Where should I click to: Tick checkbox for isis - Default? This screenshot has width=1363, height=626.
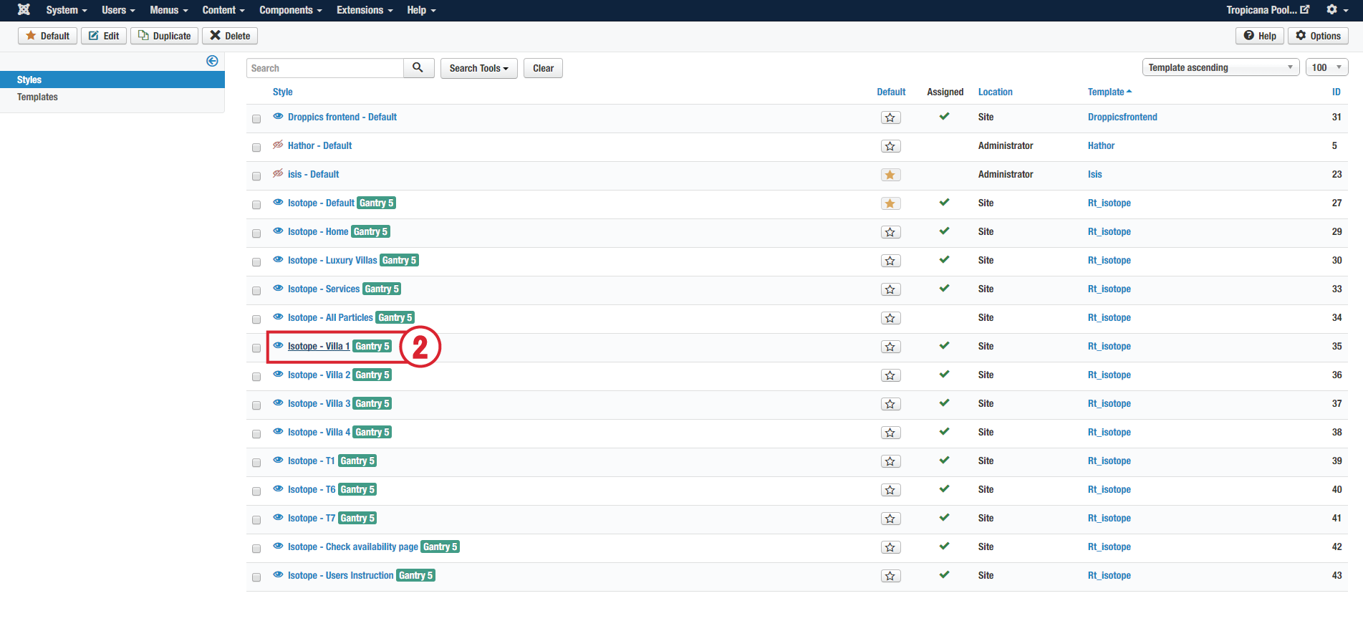click(256, 176)
